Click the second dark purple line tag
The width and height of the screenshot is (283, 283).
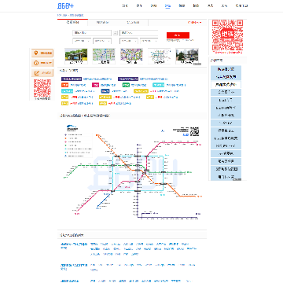point(128,79)
